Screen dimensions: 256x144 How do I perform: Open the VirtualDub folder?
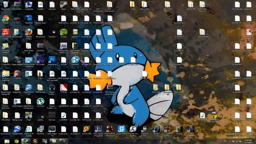tap(6, 116)
